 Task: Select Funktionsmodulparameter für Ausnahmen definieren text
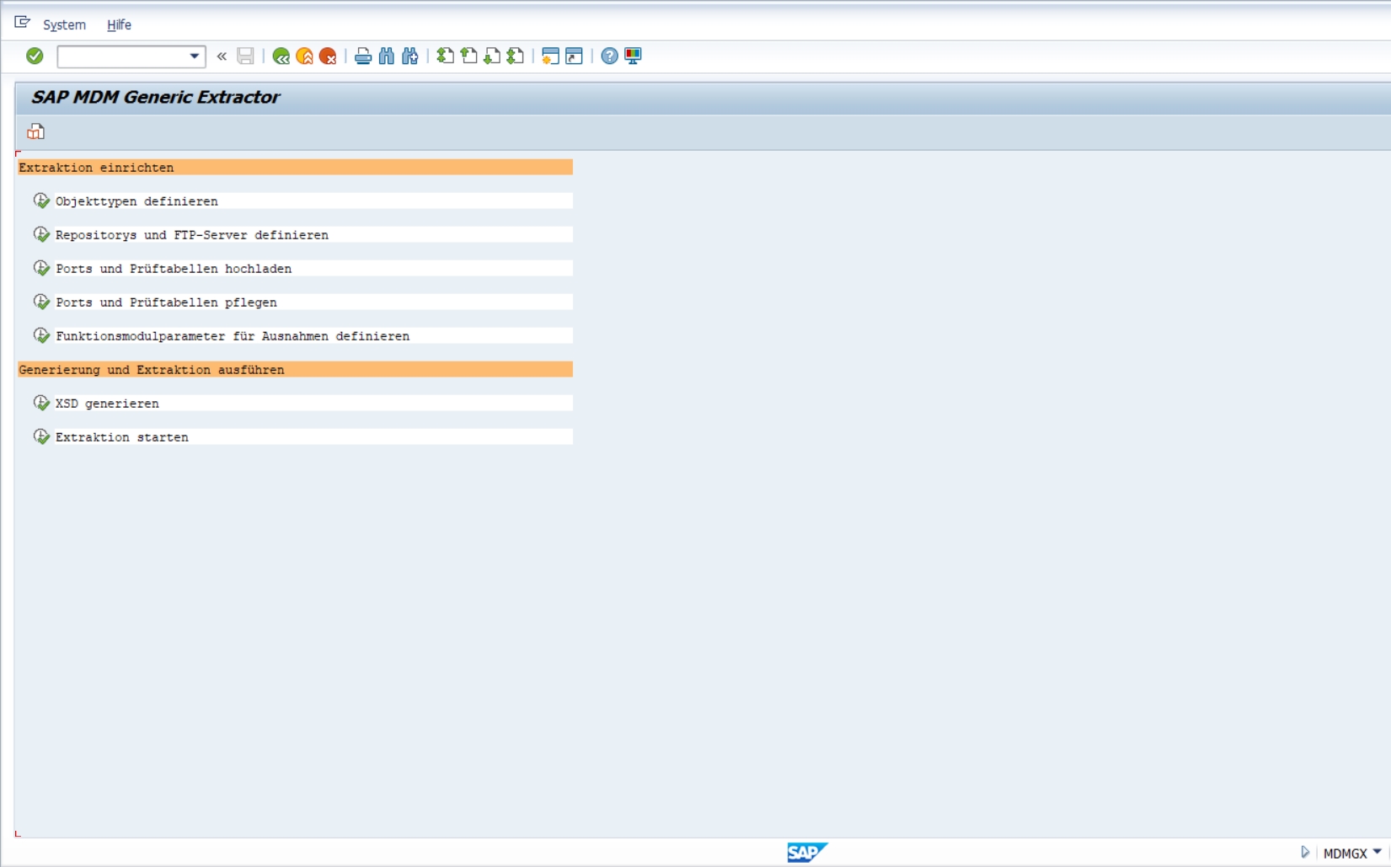[233, 336]
